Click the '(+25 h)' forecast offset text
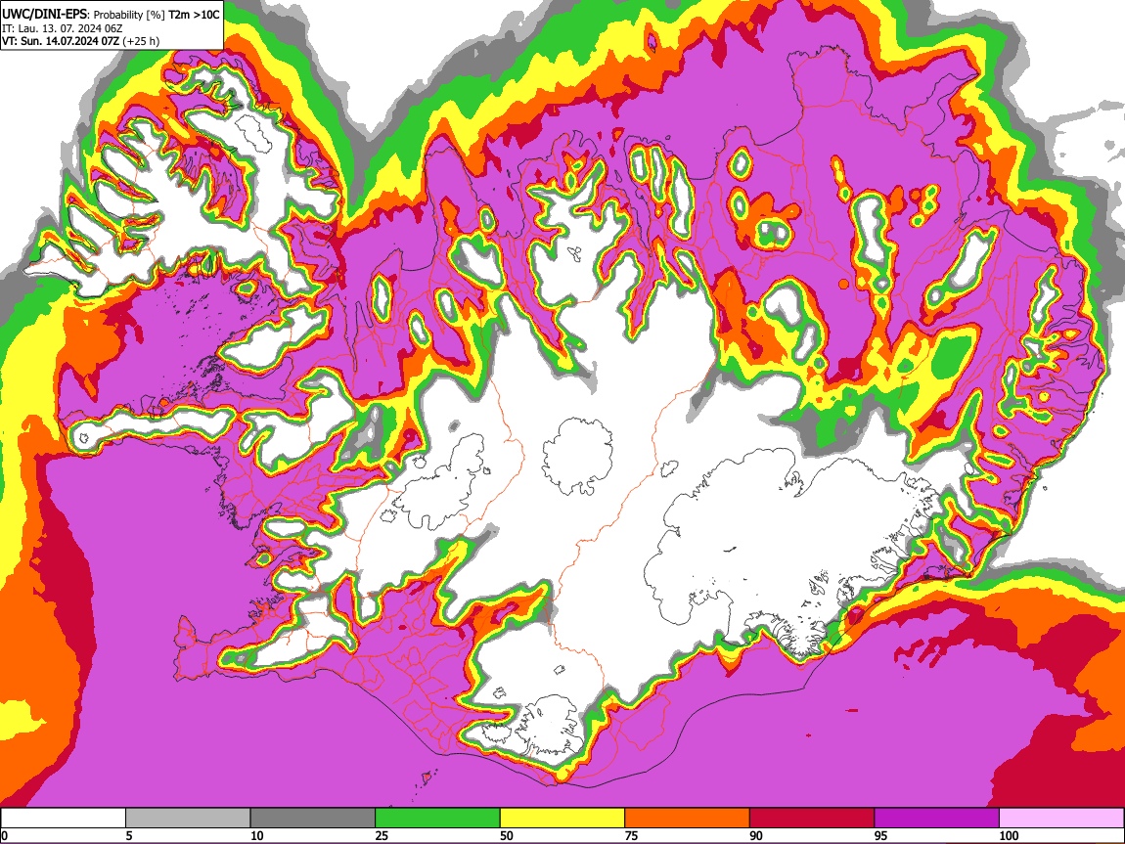 141,41
